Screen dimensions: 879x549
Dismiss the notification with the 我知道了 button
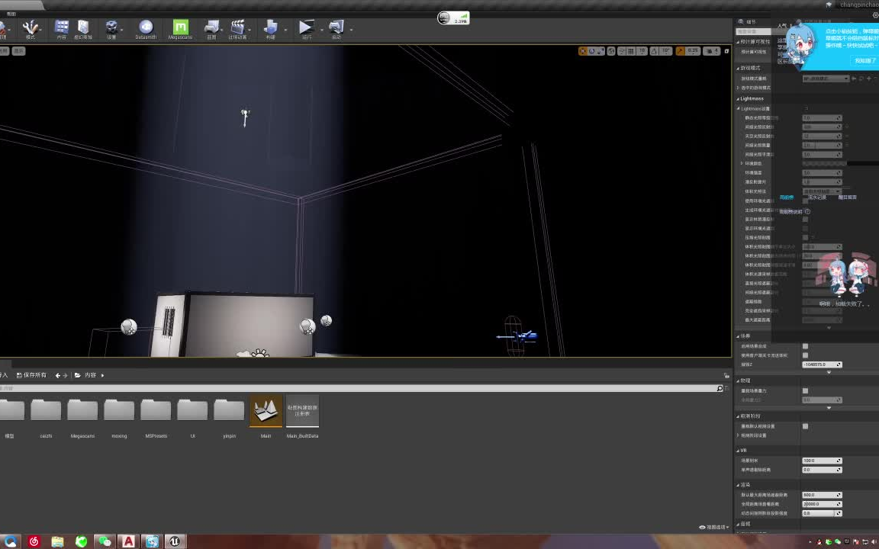[865, 59]
